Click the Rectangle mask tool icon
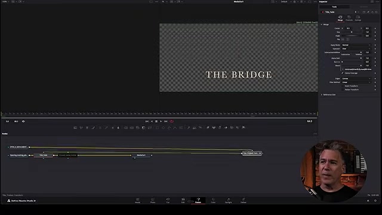382x215 pixels. [157, 127]
